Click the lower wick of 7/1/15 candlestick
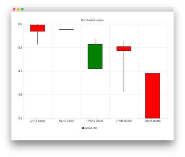Viewport: 185px width, 157px height. (37, 38)
